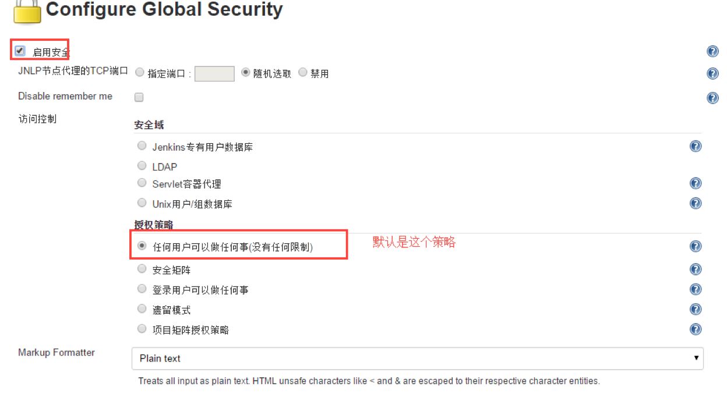Select 遗留模式 authorization option

(142, 309)
